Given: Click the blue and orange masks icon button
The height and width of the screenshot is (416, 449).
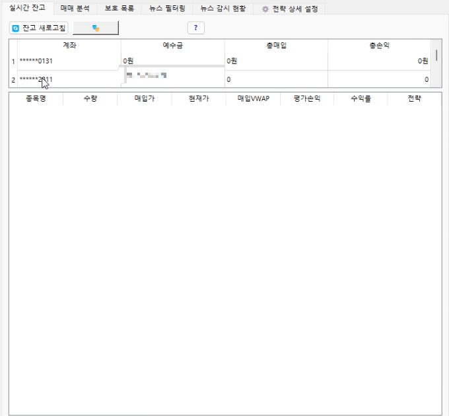Looking at the screenshot, I should tap(96, 28).
